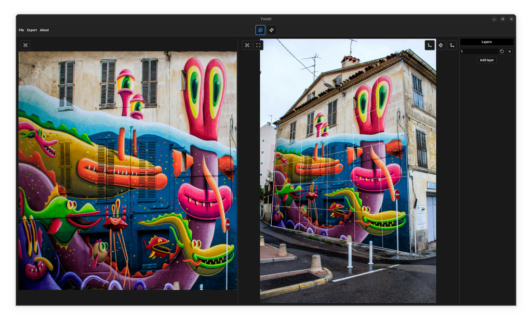Select the blue-highlighted layers mode icon
The image size is (532, 323).
click(x=260, y=30)
